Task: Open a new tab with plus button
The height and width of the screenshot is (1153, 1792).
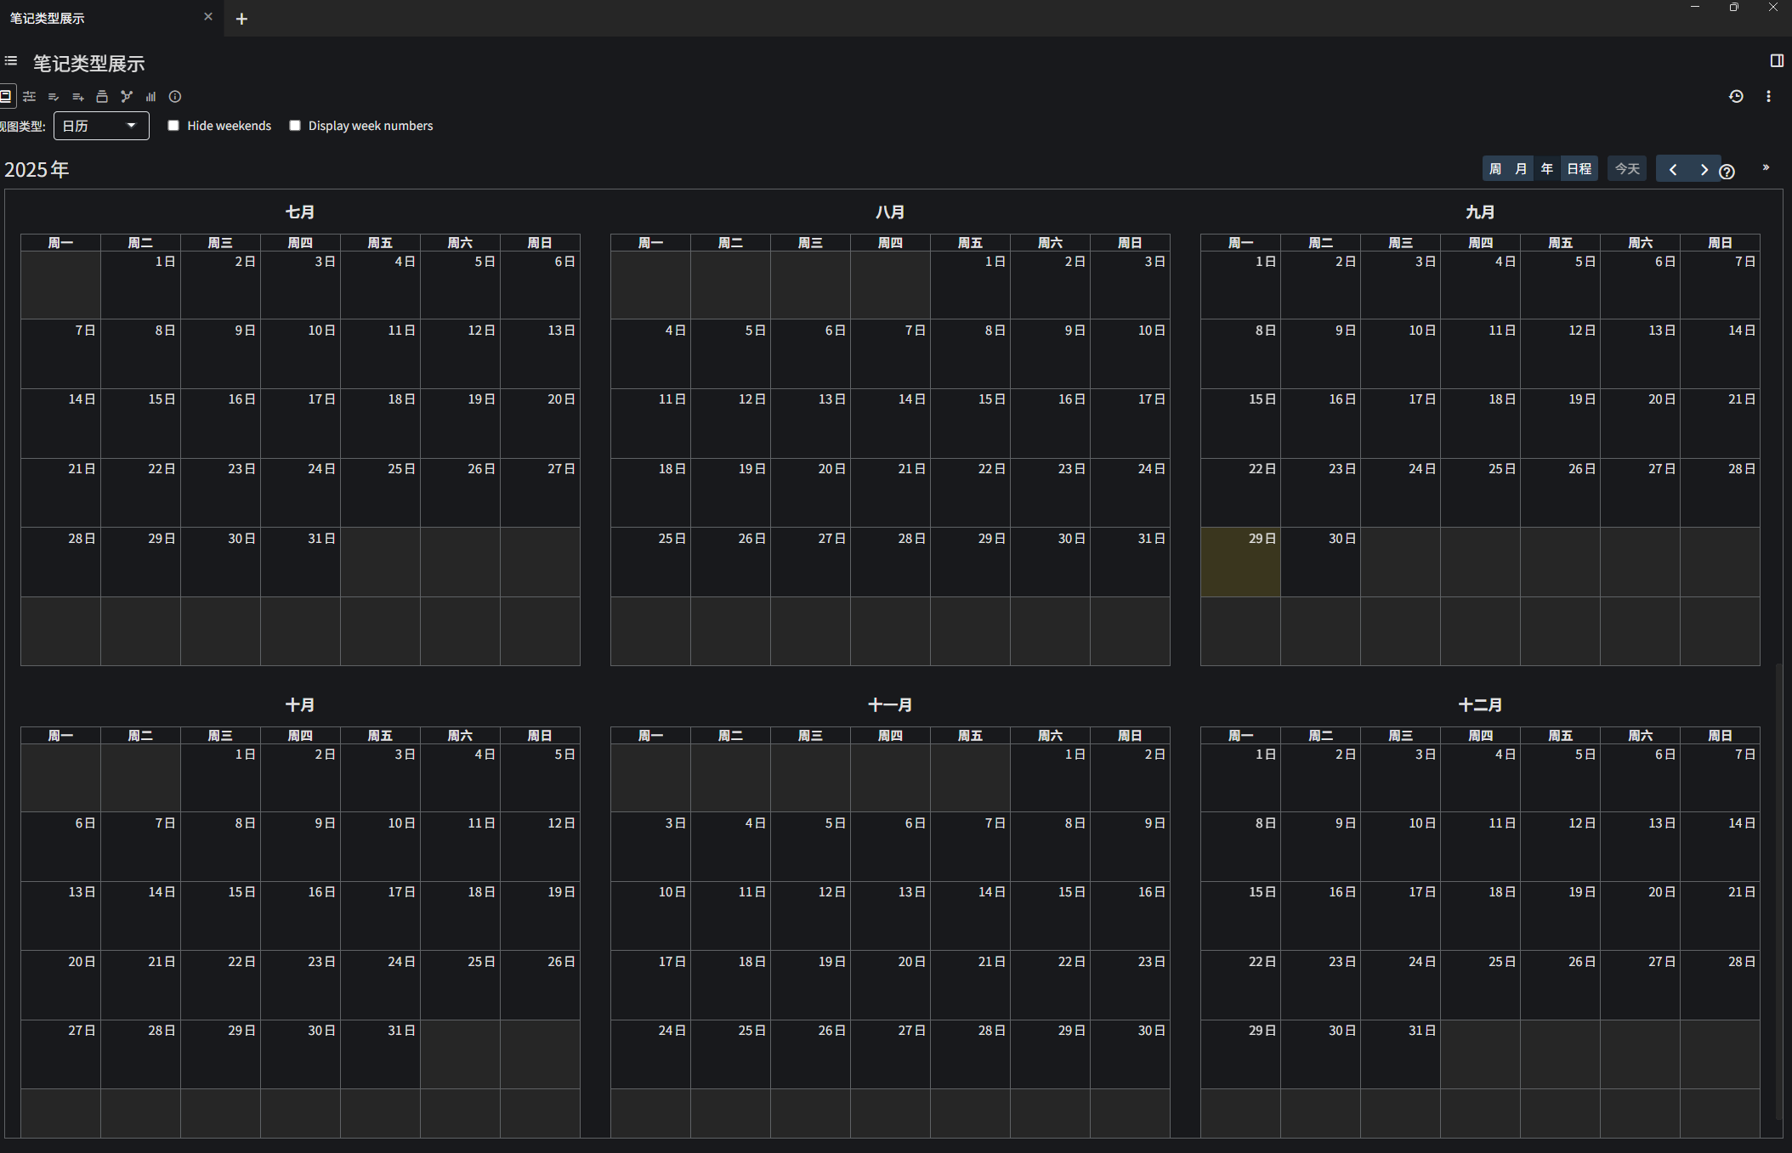Action: pos(241,19)
